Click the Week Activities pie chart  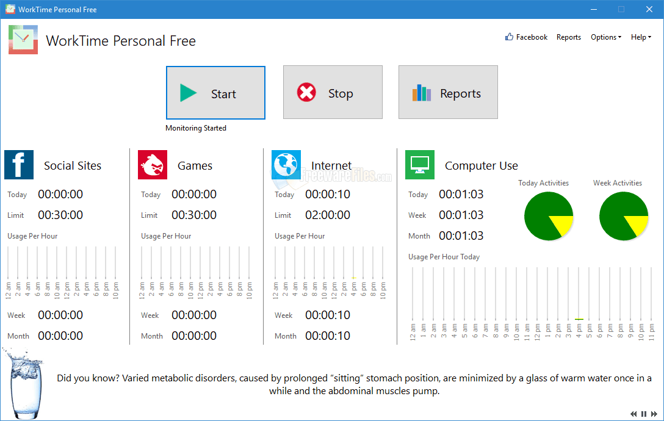tap(624, 215)
